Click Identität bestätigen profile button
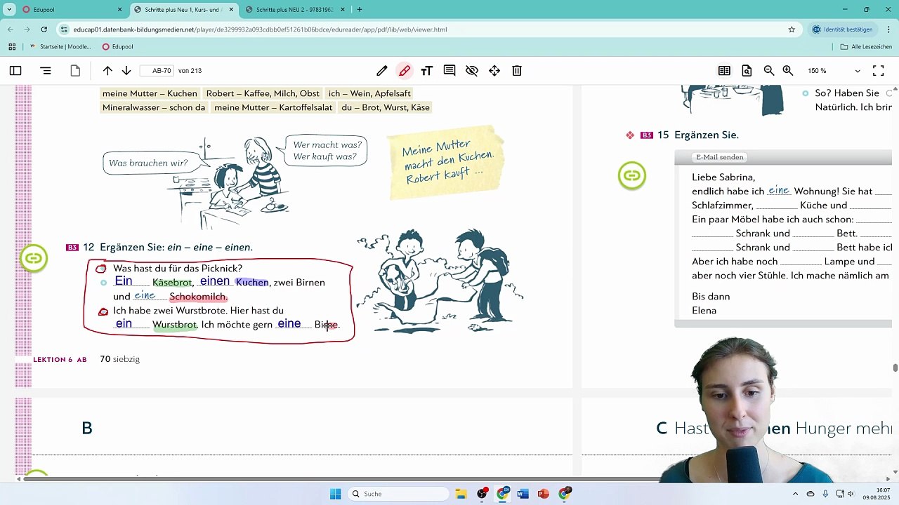899x505 pixels. pos(841,29)
